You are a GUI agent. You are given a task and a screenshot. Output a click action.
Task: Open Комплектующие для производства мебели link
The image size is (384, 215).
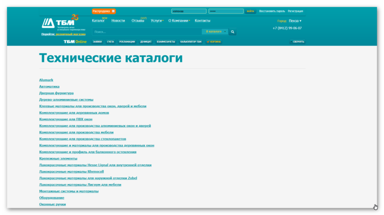[x=76, y=132]
